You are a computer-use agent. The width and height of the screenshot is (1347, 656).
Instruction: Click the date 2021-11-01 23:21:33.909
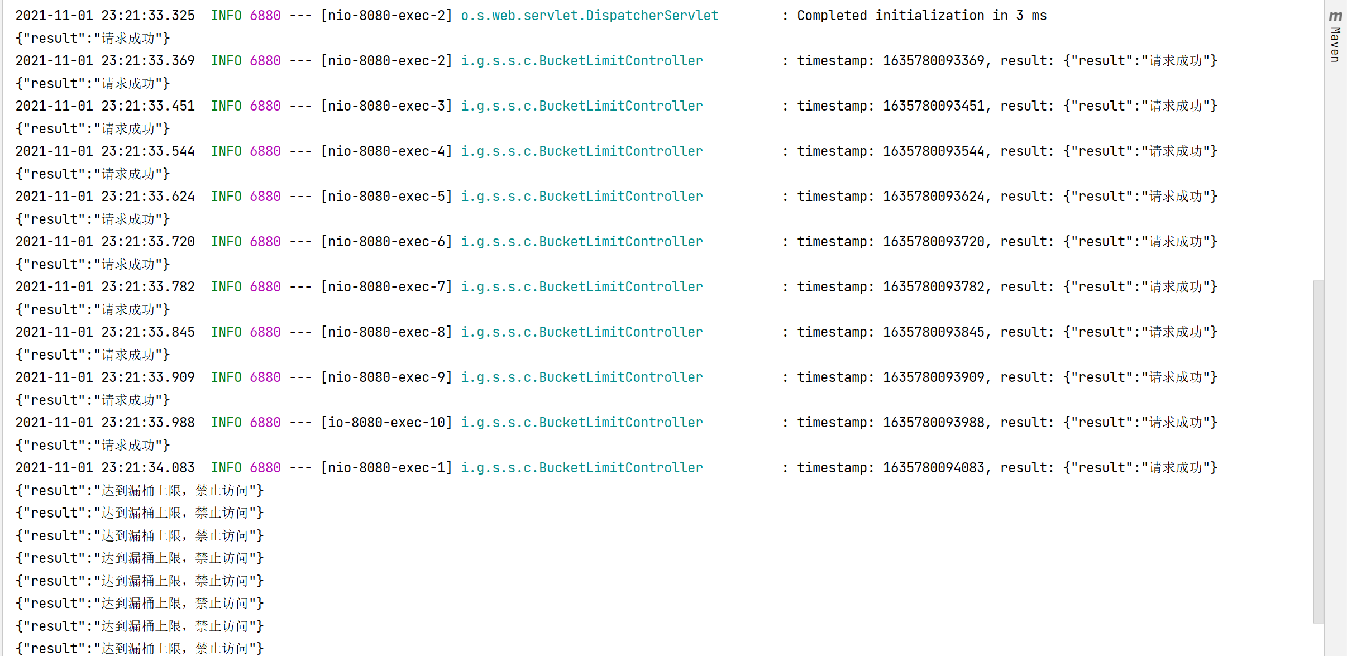(x=105, y=377)
